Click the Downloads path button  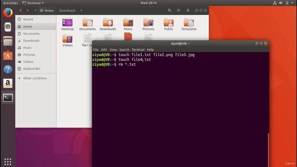tap(67, 10)
